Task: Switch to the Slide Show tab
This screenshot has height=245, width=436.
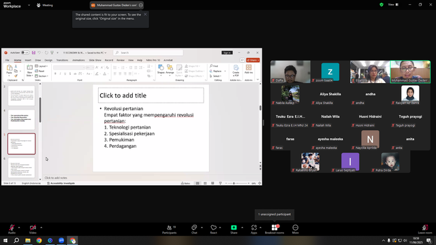Action: [95, 60]
